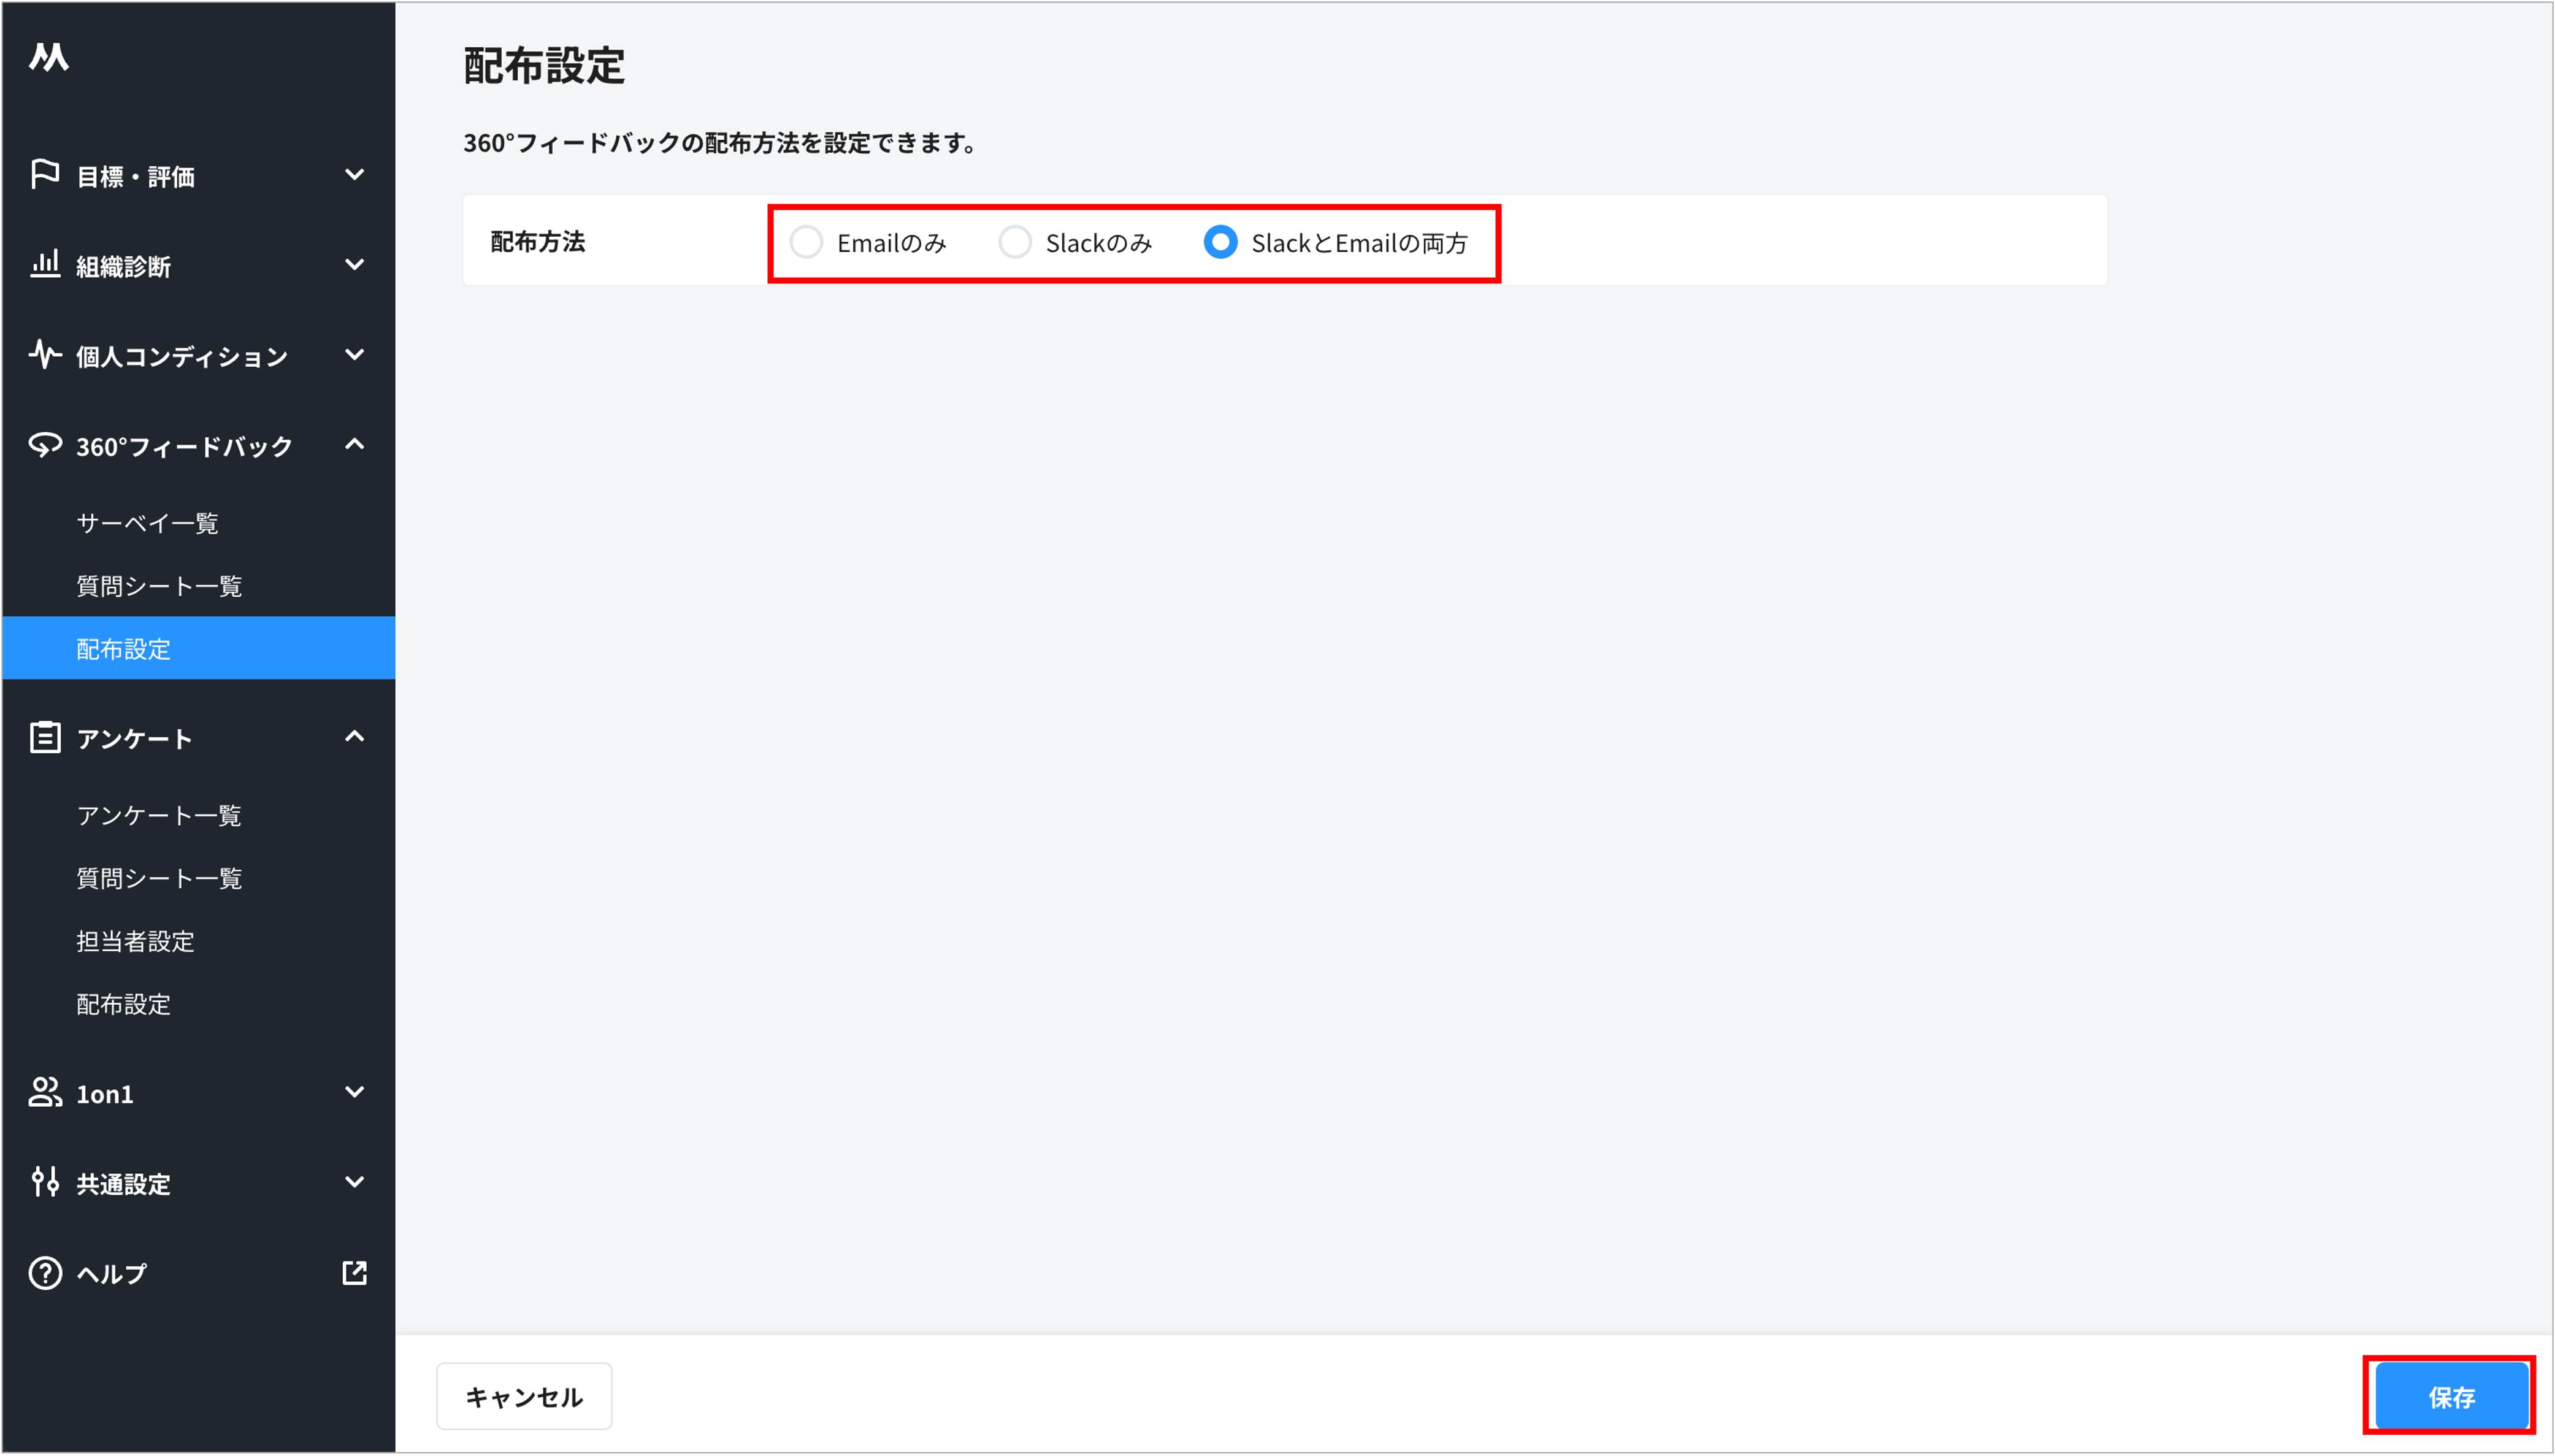Click the bar chart icon beside 組織診断
The image size is (2555, 1456).
point(45,264)
